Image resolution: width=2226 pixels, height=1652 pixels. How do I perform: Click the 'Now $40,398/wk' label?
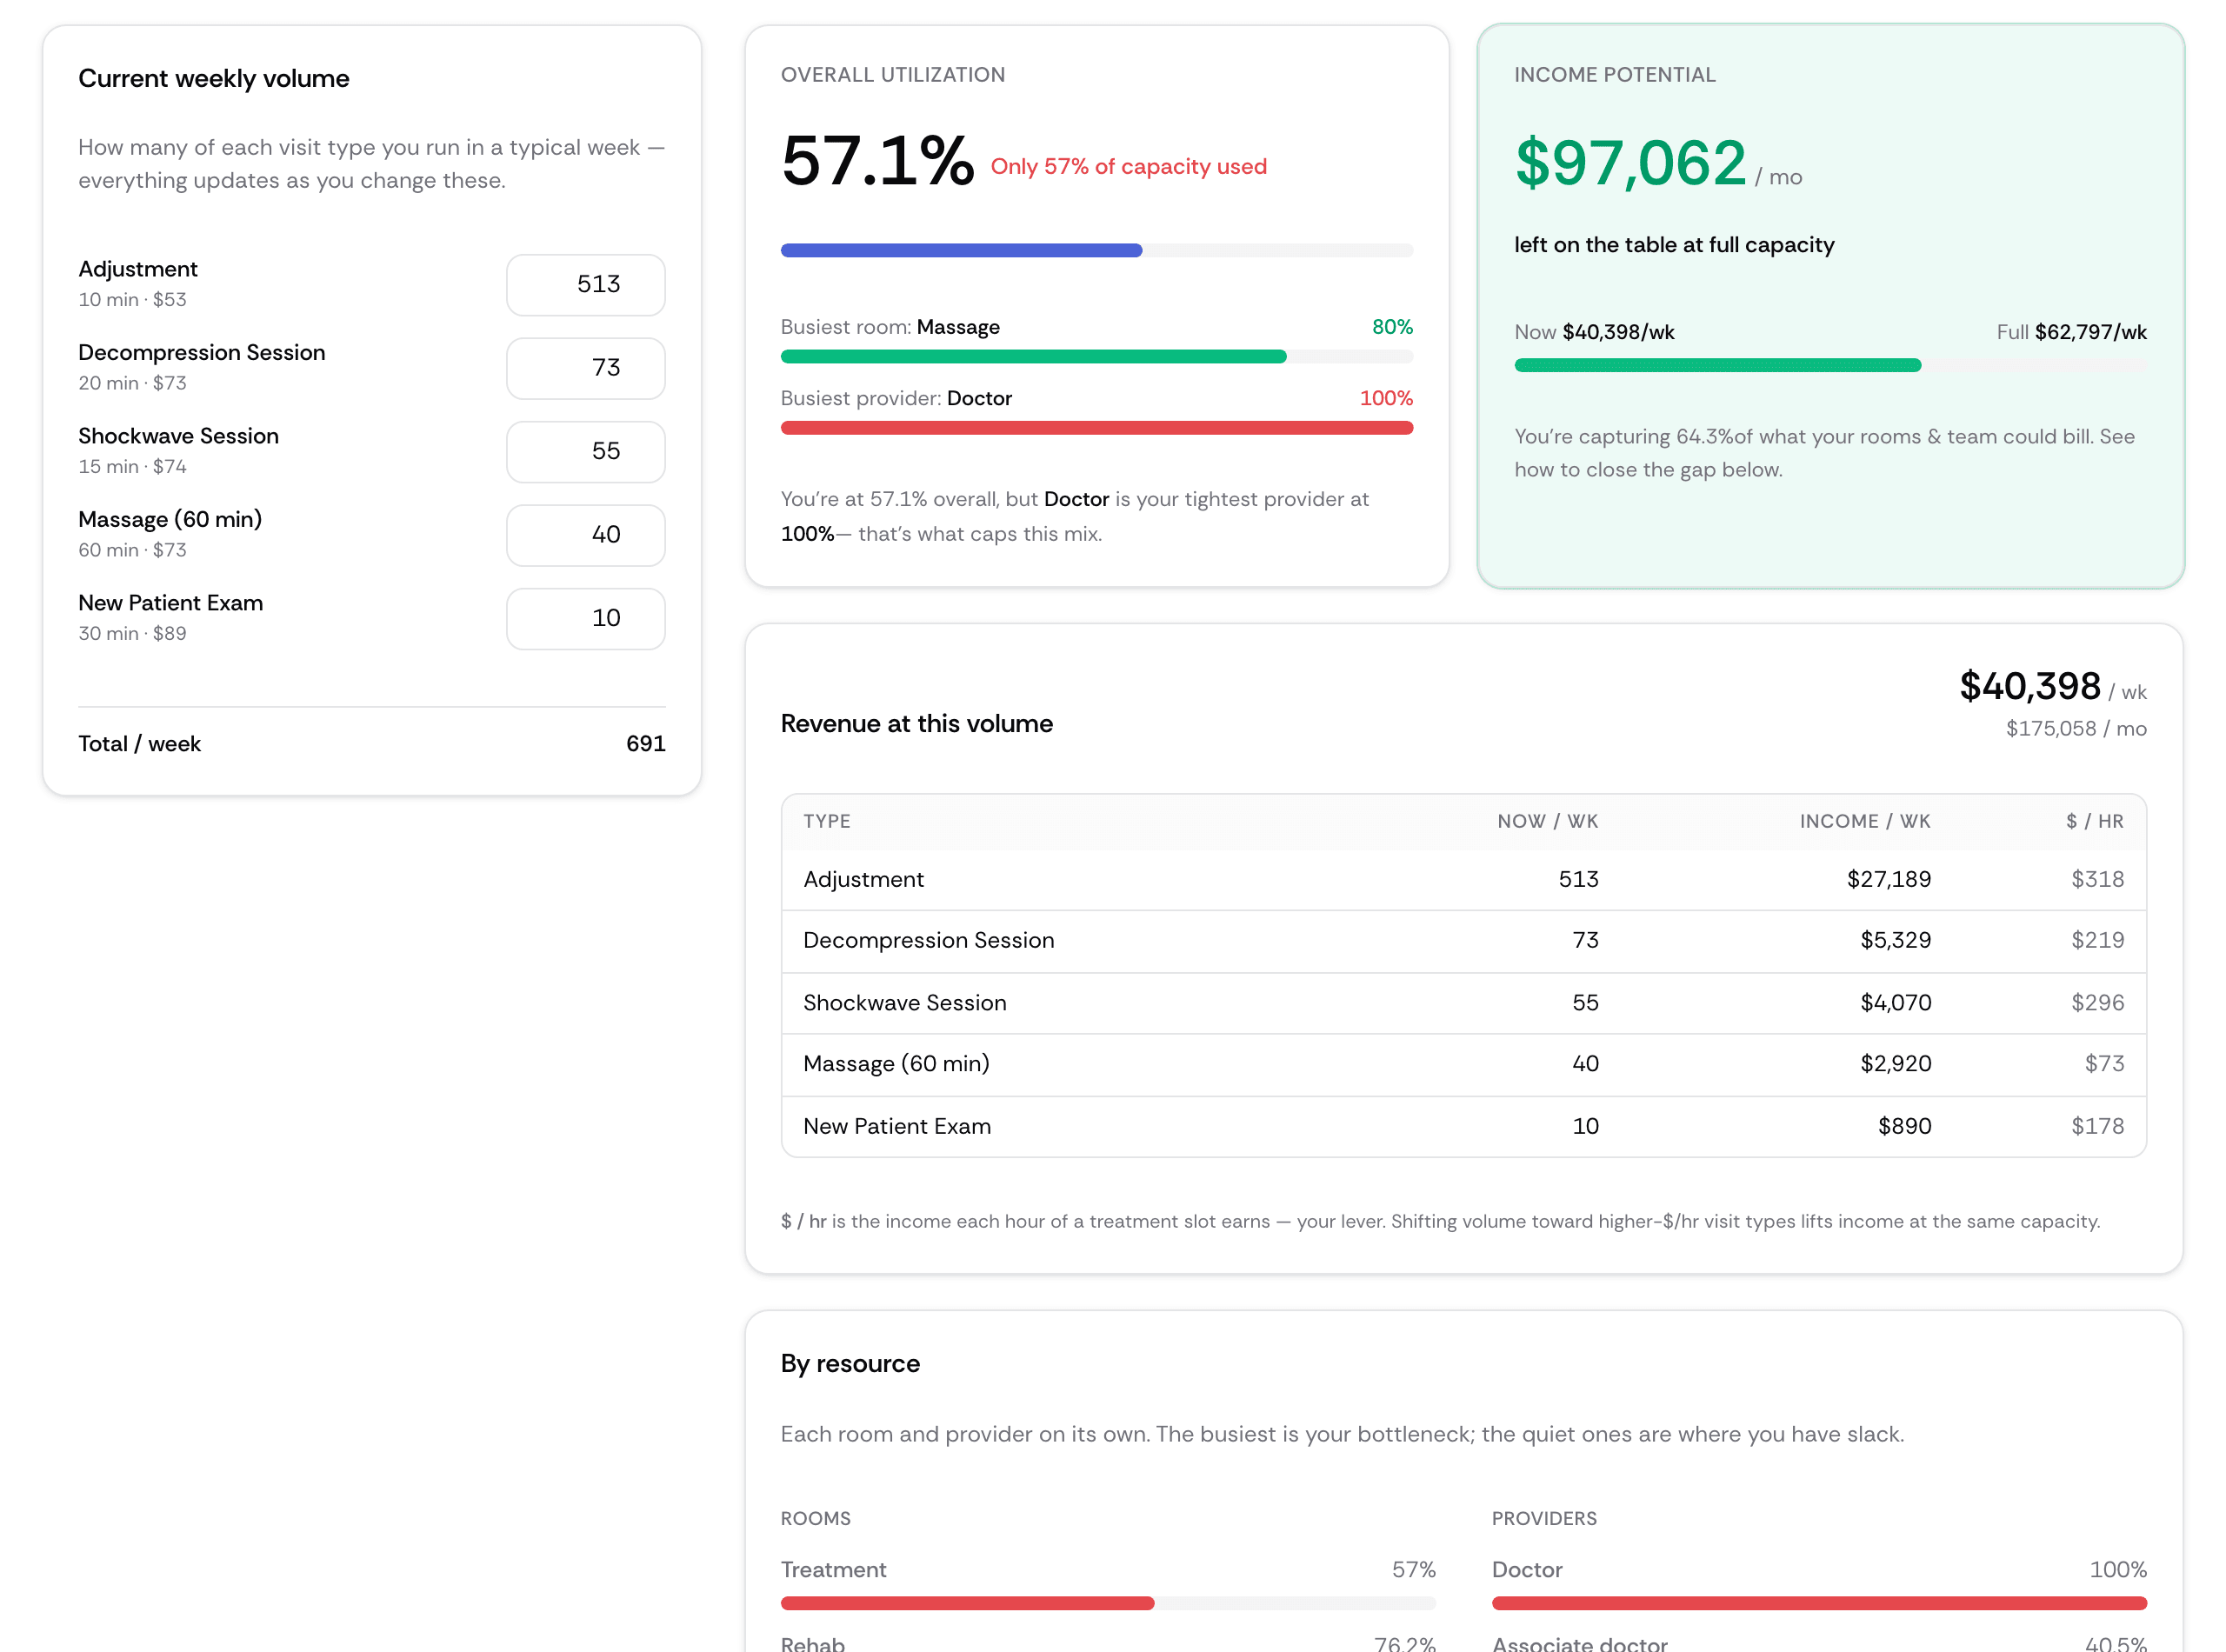[x=1594, y=332]
